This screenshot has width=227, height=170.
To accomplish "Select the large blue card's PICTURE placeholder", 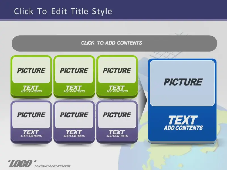I will click(x=182, y=83).
